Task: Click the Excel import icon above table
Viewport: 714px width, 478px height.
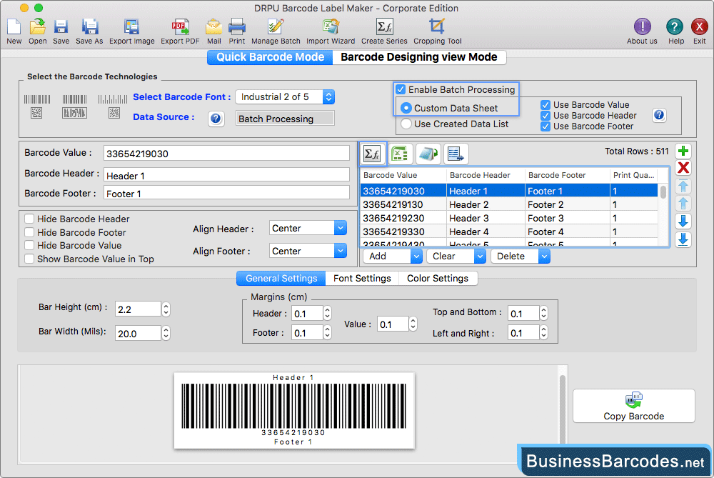Action: click(400, 154)
